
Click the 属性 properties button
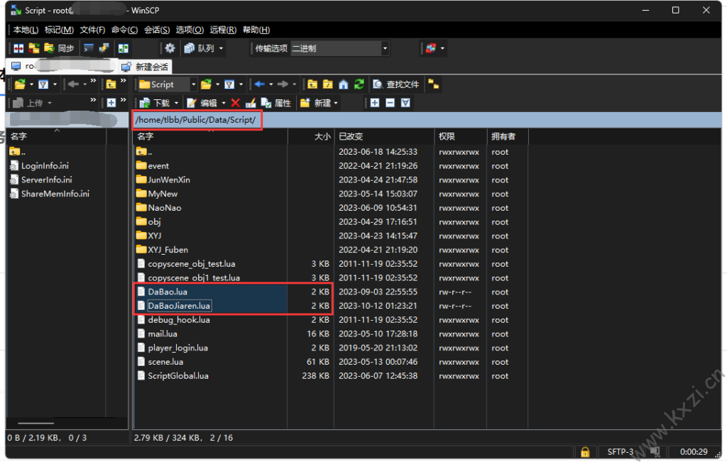pos(276,103)
